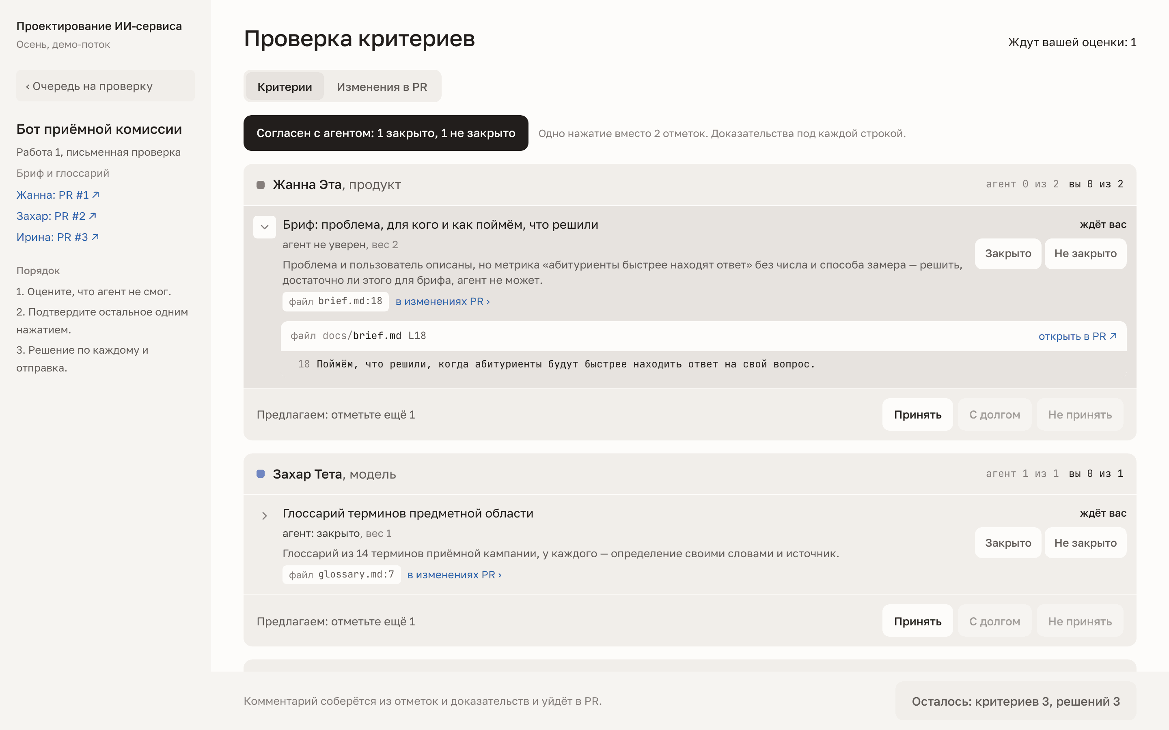Open Ирина: PR #3 link
Viewport: 1169px width, 730px height.
[58, 237]
